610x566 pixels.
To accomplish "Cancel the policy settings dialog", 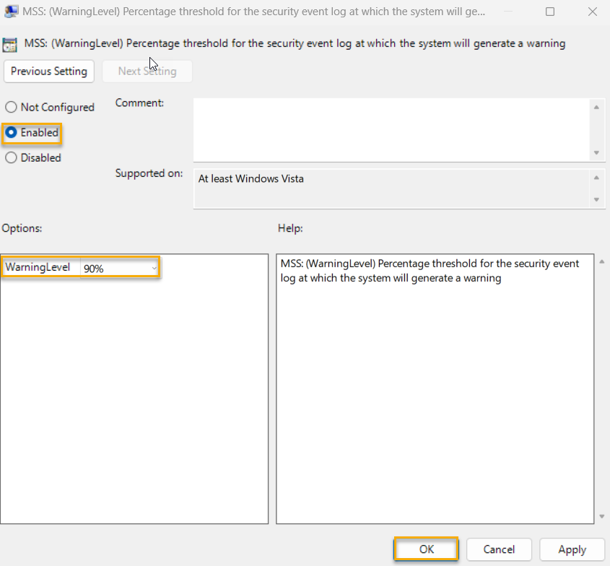I will point(499,549).
